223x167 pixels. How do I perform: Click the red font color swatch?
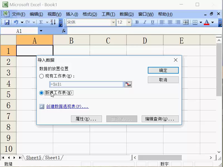coord(207,22)
